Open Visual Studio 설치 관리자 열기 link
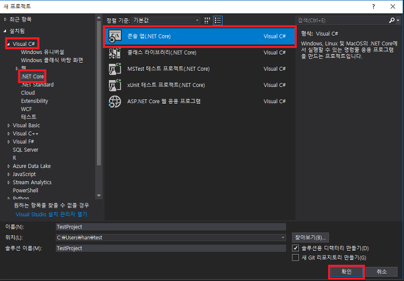404x281 pixels. (52, 214)
